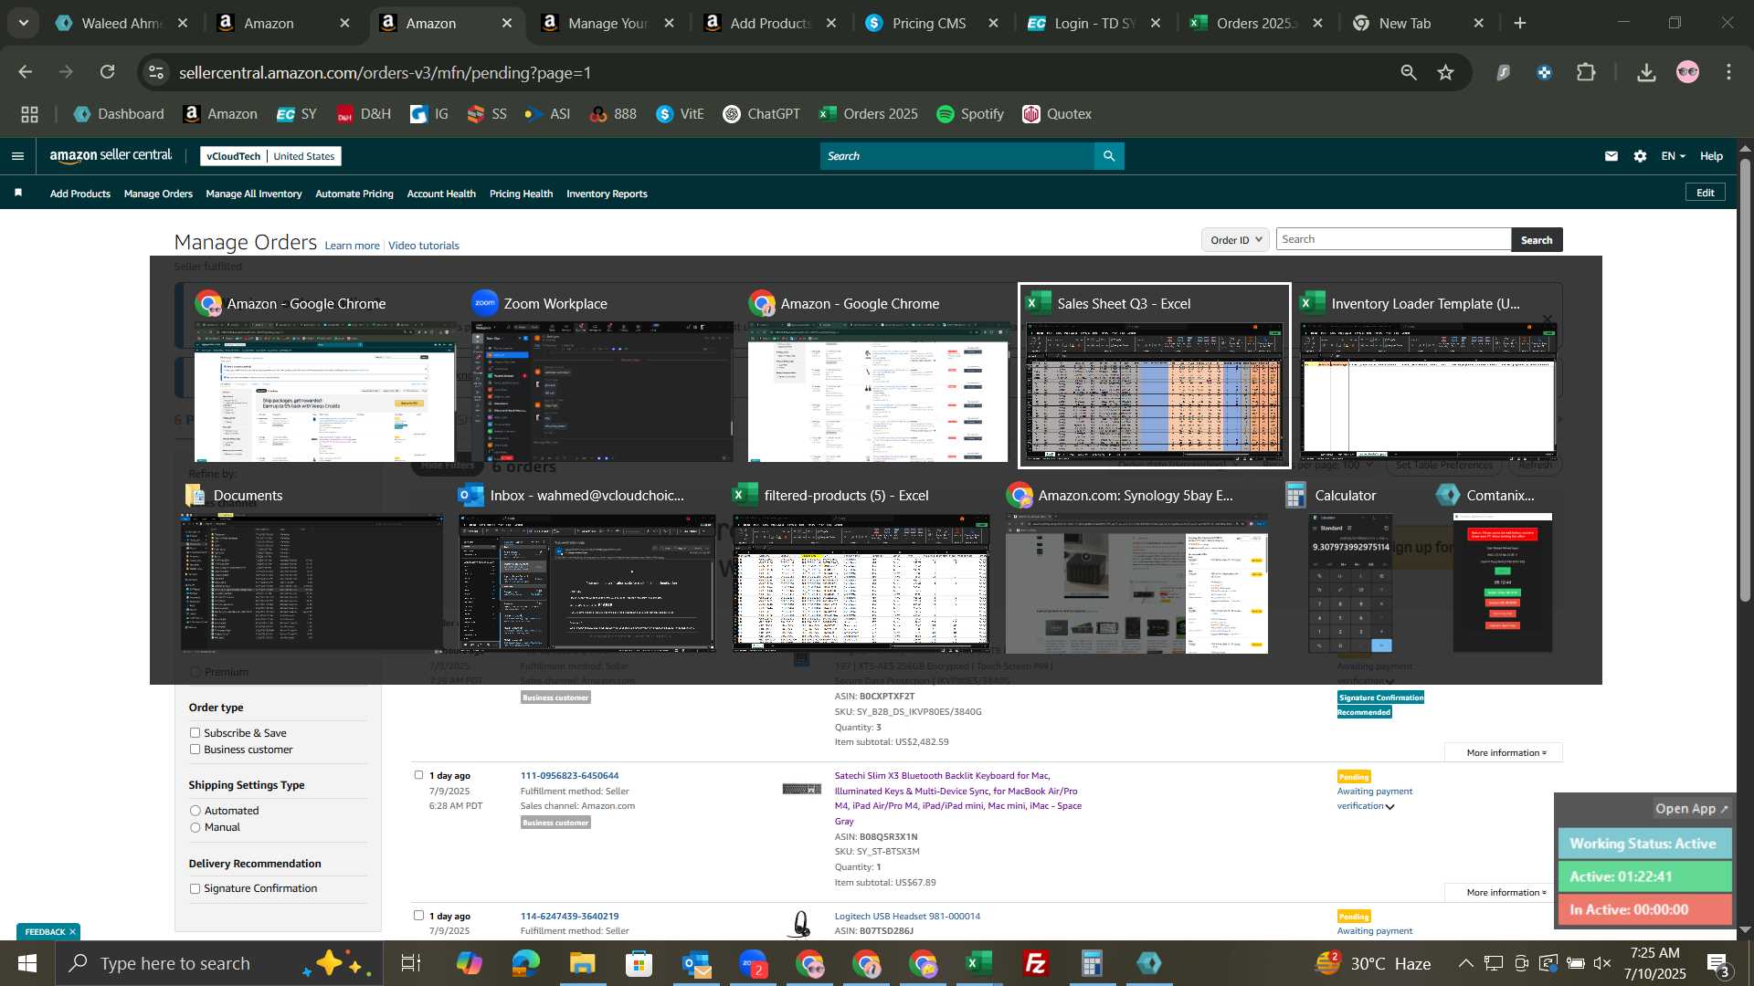Open the Spotify bookmark

(x=970, y=114)
